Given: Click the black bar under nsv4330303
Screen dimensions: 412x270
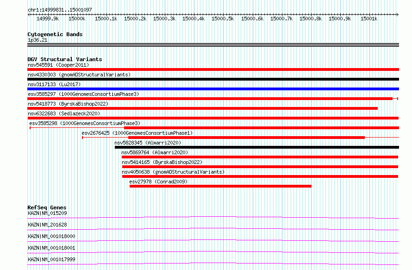Looking at the screenshot, I should click(x=213, y=79).
